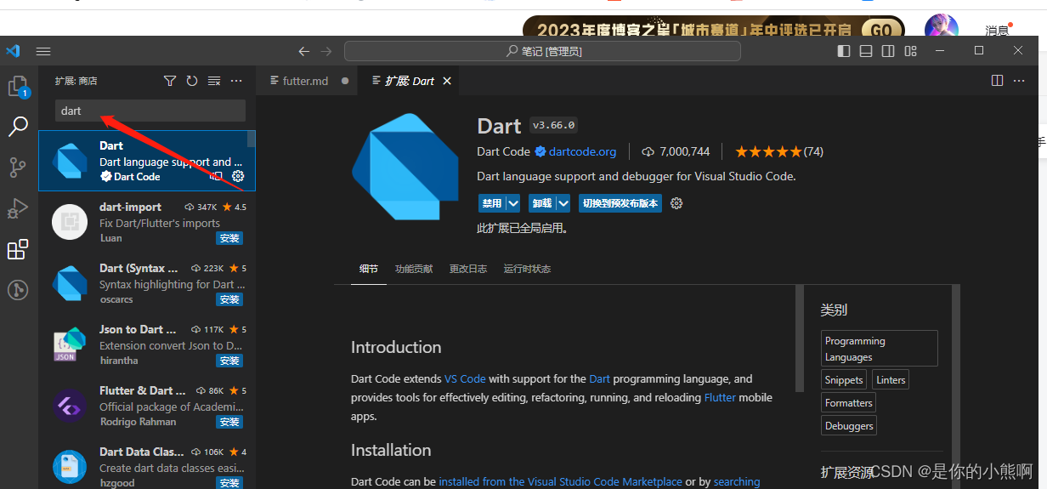This screenshot has width=1047, height=489.
Task: Click the large Dart extension logo
Action: [406, 168]
